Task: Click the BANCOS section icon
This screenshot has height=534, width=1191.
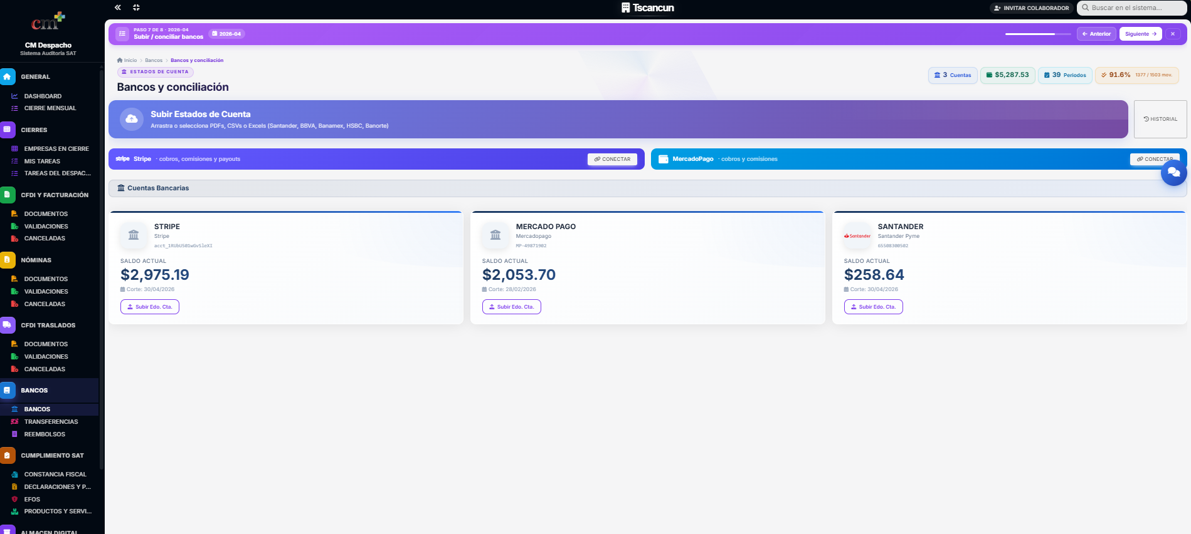Action: point(8,390)
